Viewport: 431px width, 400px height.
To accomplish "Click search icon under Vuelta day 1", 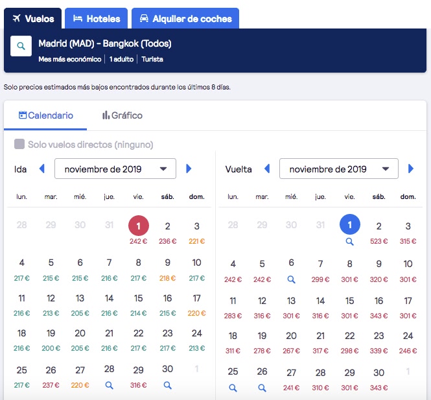I will click(349, 242).
